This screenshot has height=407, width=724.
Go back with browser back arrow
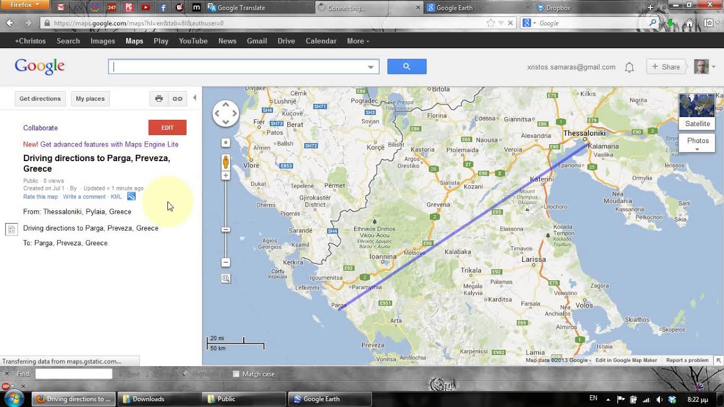point(10,23)
